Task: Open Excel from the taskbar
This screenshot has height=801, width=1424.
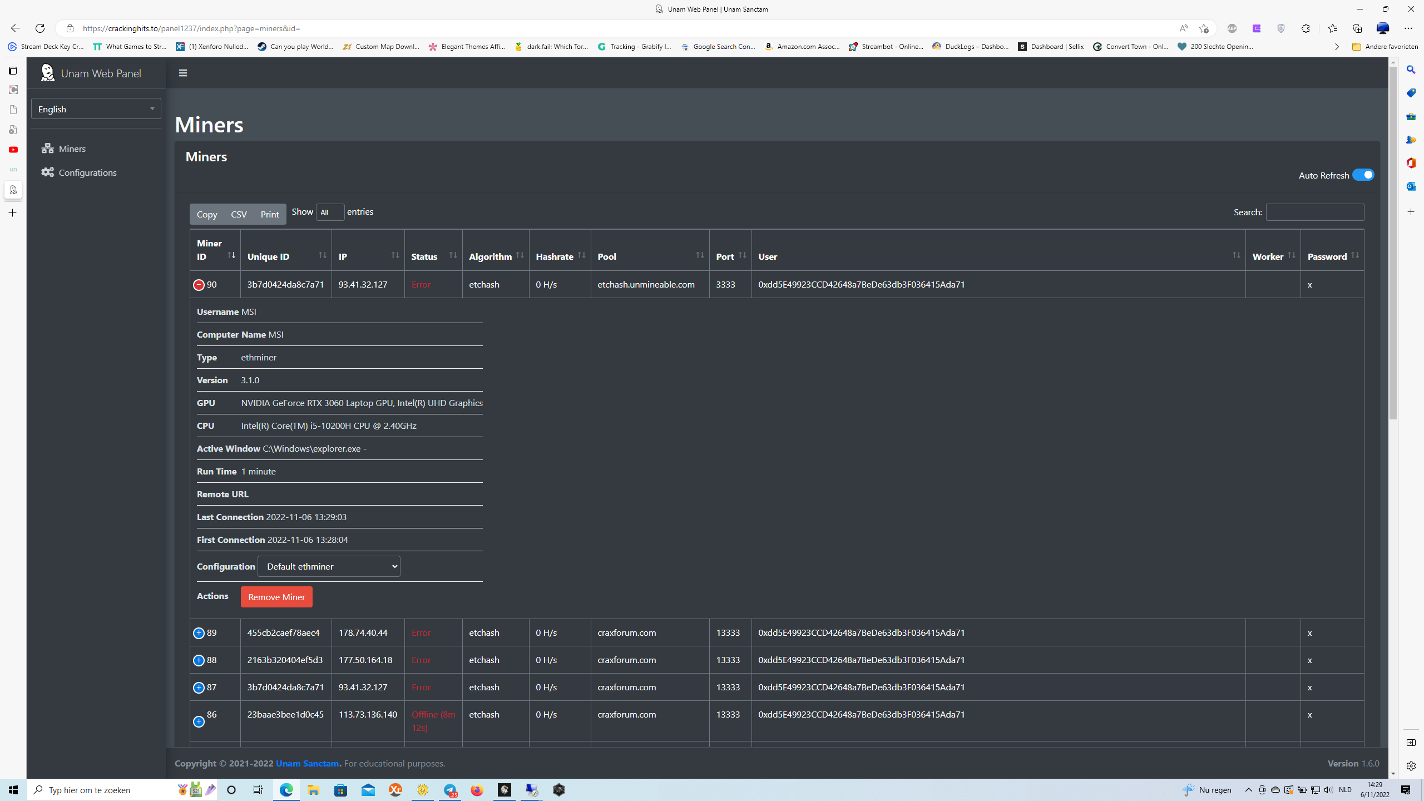Action: (395, 789)
